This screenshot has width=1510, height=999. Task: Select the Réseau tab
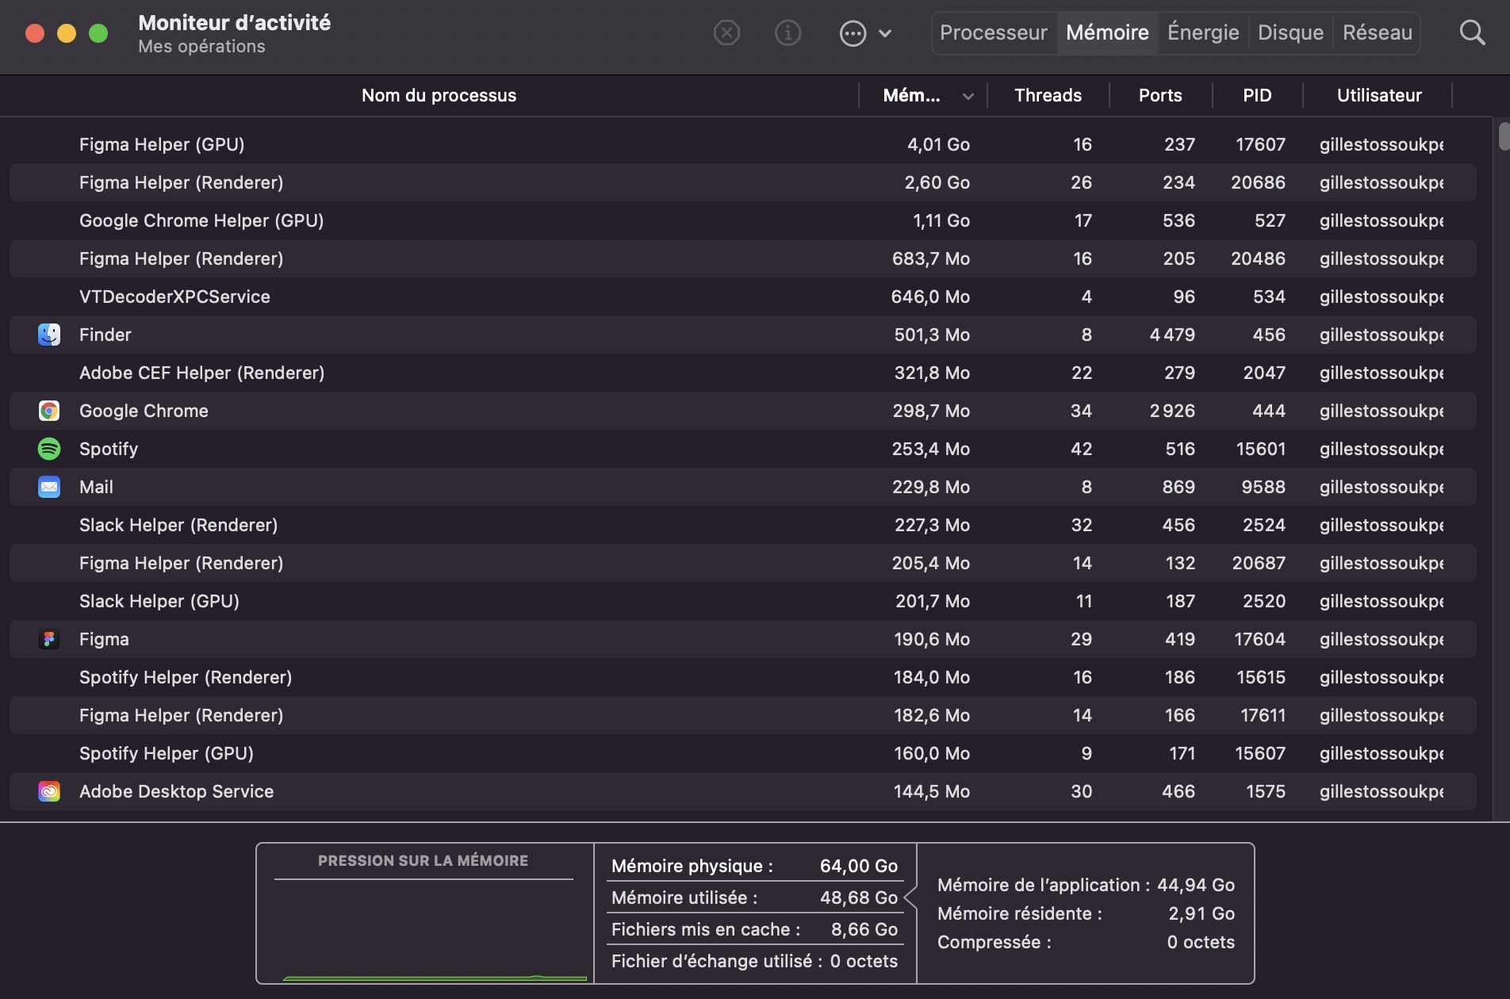[1377, 33]
